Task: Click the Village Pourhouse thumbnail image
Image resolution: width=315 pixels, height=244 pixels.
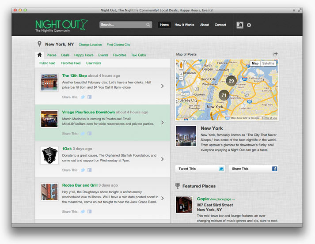Action: pyautogui.click(x=49, y=119)
